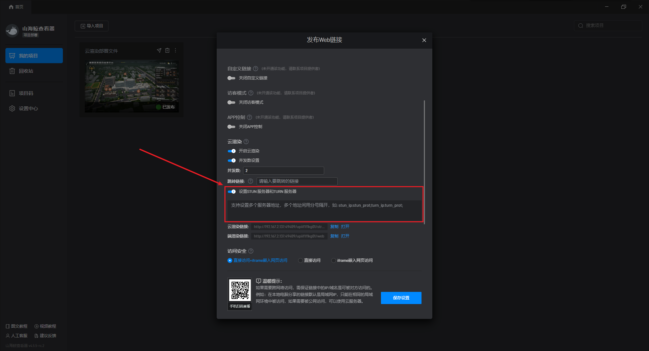Toggle 开启云渲染 switch

pyautogui.click(x=232, y=151)
